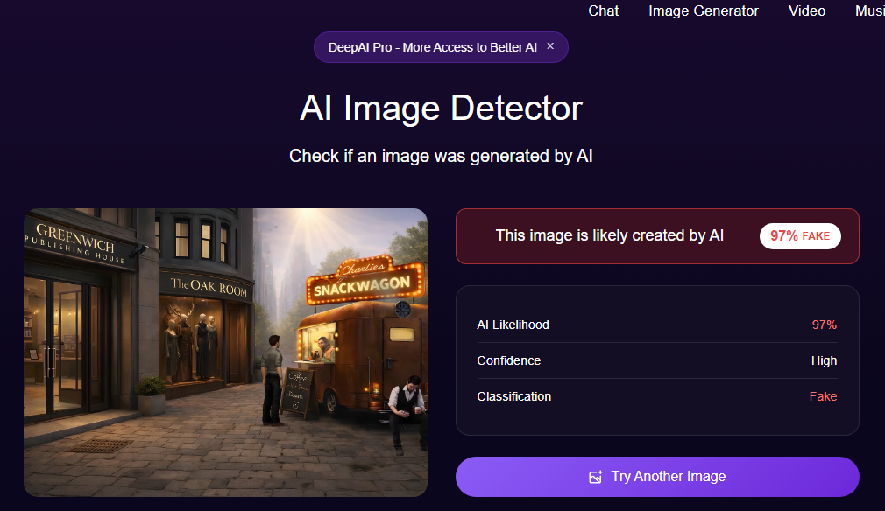The width and height of the screenshot is (885, 511).
Task: Click the Confidence label
Action: point(508,360)
